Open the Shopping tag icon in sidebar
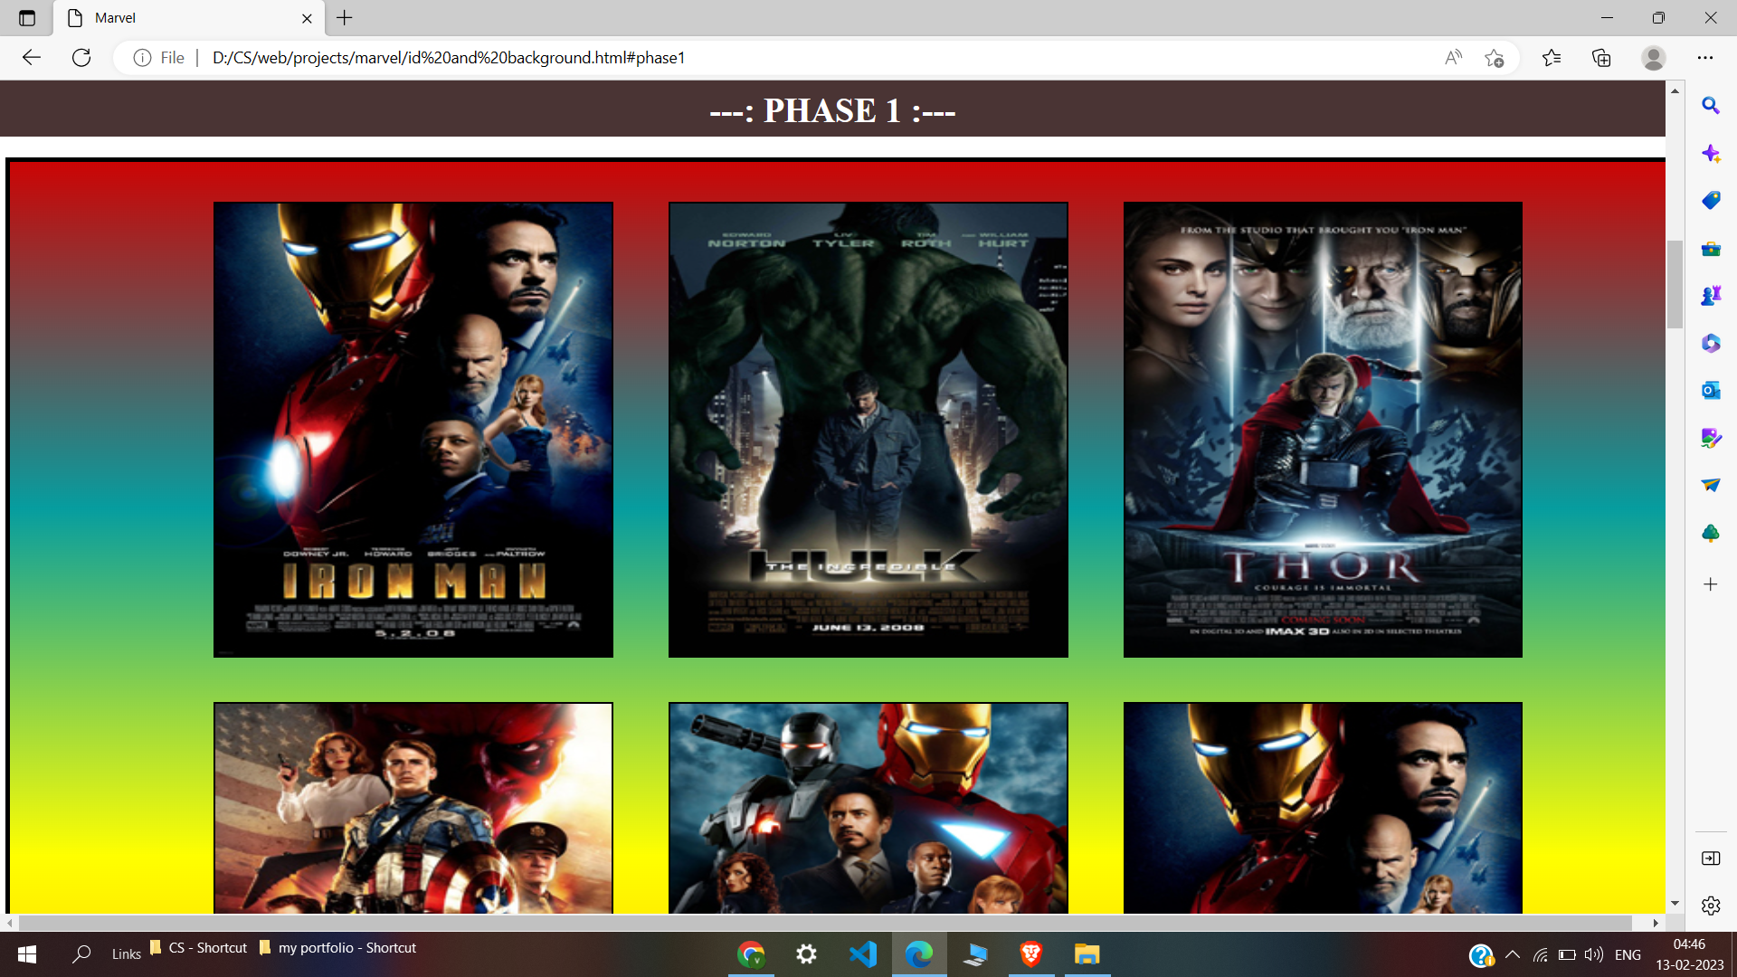 tap(1710, 200)
